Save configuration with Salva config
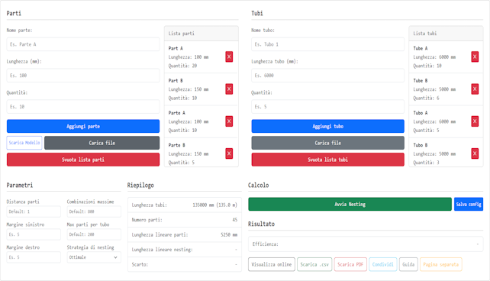This screenshot has height=281, width=490. click(x=469, y=204)
